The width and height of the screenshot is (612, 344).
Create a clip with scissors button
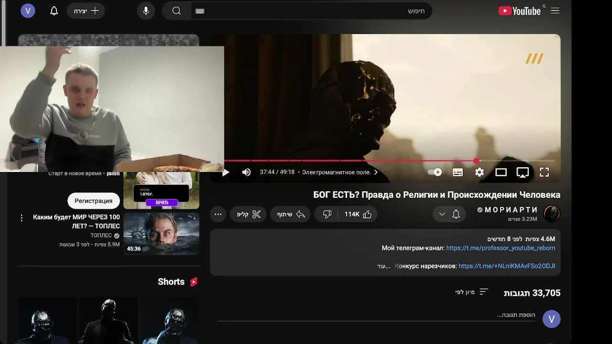249,215
